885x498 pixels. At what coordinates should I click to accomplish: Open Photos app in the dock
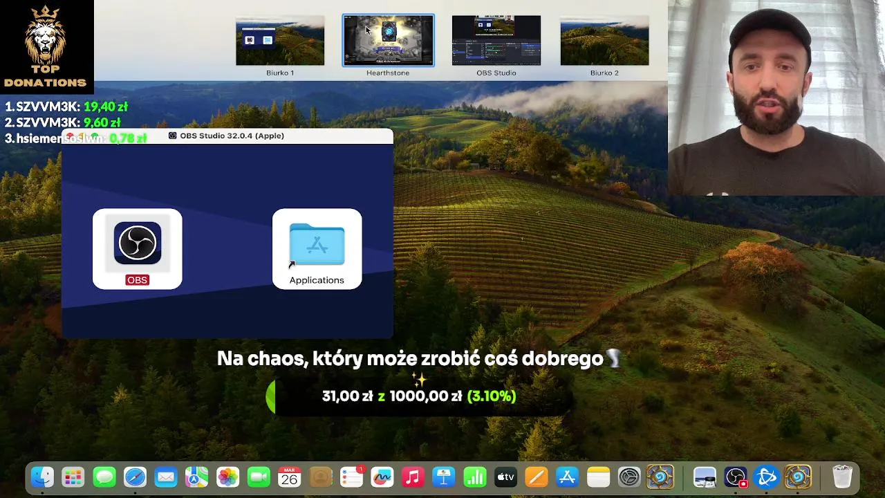pyautogui.click(x=227, y=477)
